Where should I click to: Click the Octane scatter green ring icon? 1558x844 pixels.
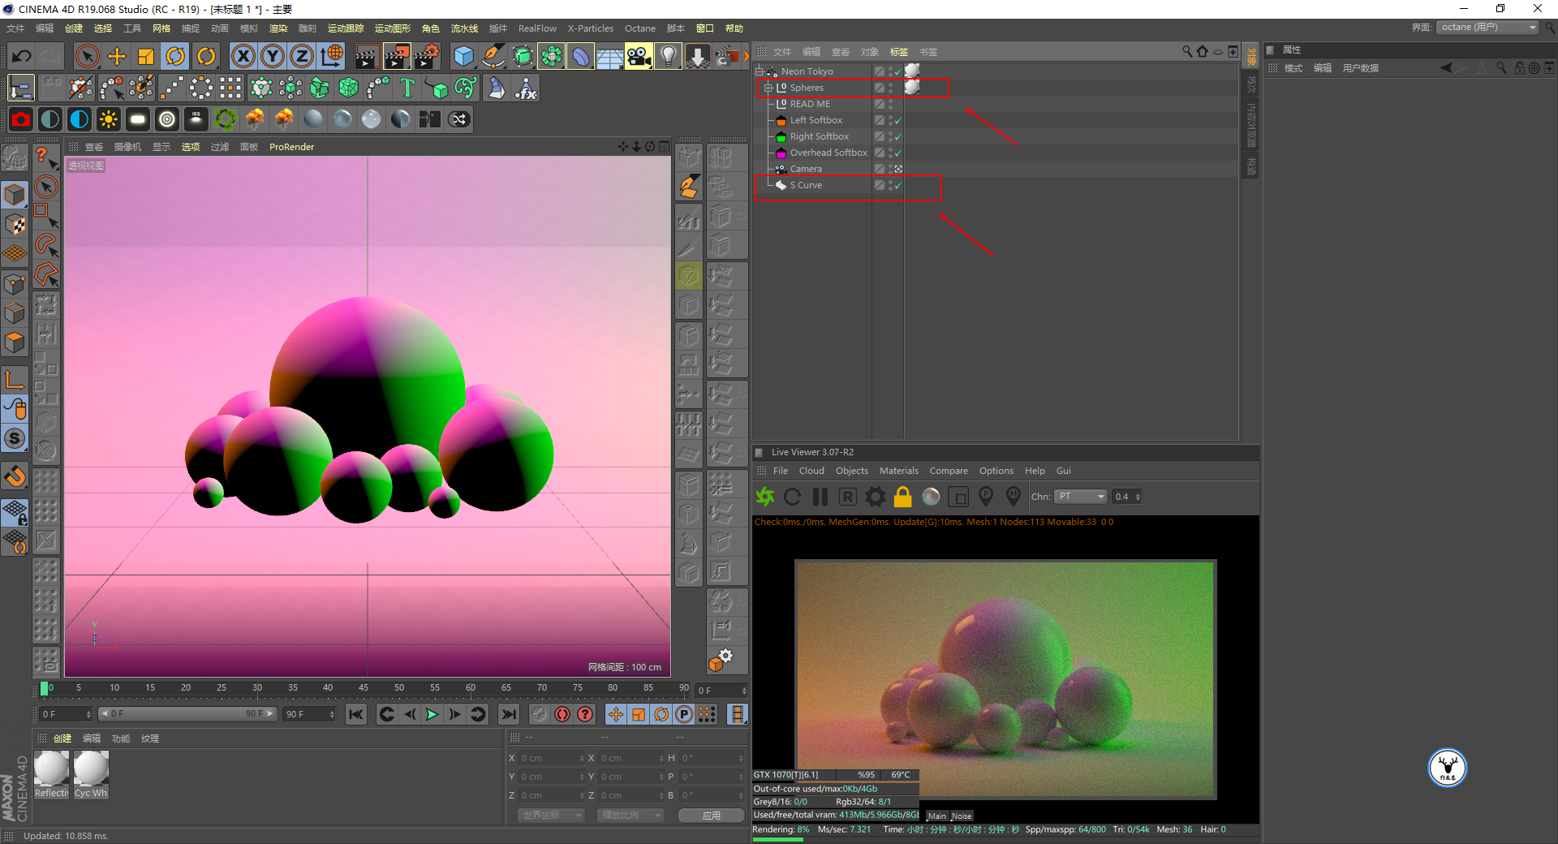tap(226, 119)
